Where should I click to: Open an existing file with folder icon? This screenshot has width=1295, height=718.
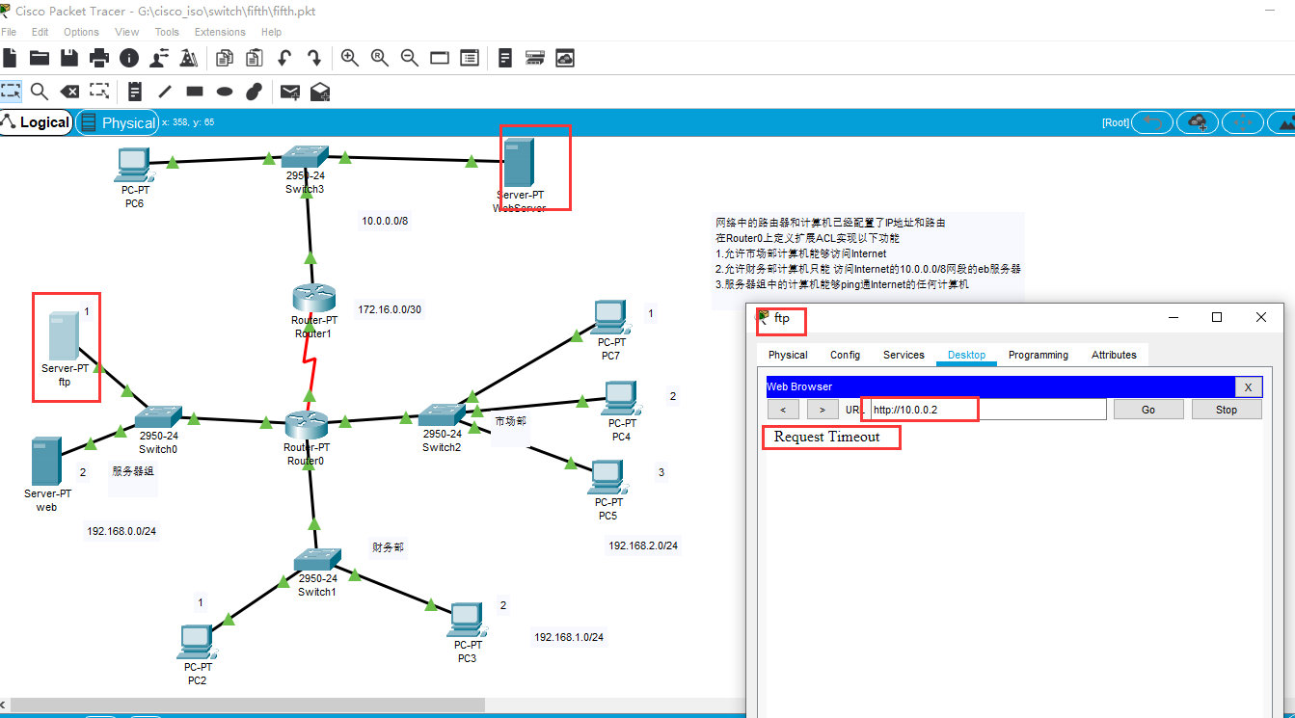click(40, 58)
